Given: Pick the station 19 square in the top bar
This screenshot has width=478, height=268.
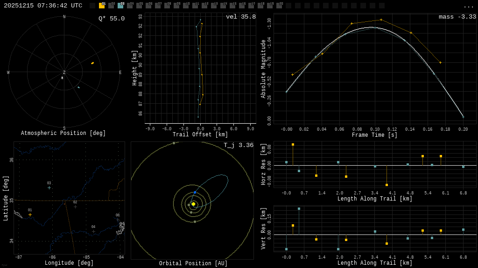Looking at the screenshot, I should [x=269, y=6].
